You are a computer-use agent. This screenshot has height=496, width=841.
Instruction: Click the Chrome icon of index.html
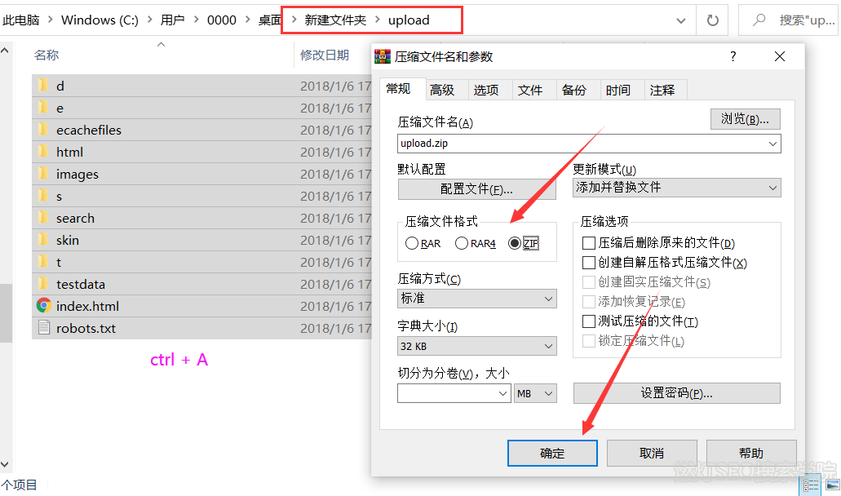[43, 306]
